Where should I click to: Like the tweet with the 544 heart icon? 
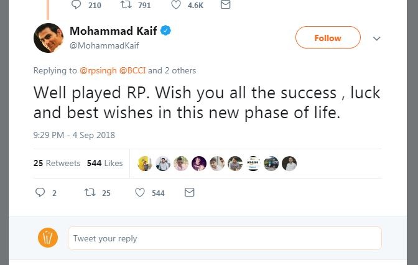pyautogui.click(x=140, y=192)
